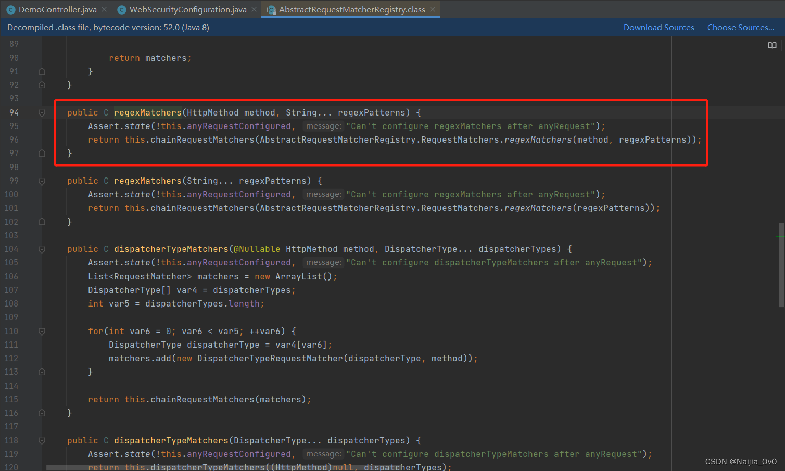
Task: Click the Java file icon on DemoController.java tab
Action: point(11,9)
